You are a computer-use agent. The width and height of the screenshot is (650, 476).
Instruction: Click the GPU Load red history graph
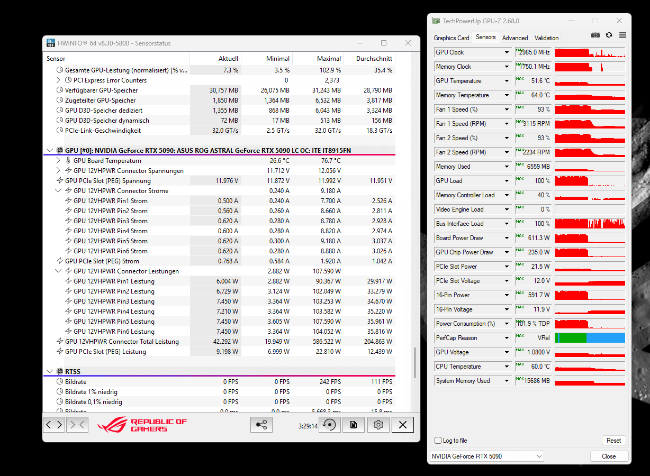pos(590,181)
